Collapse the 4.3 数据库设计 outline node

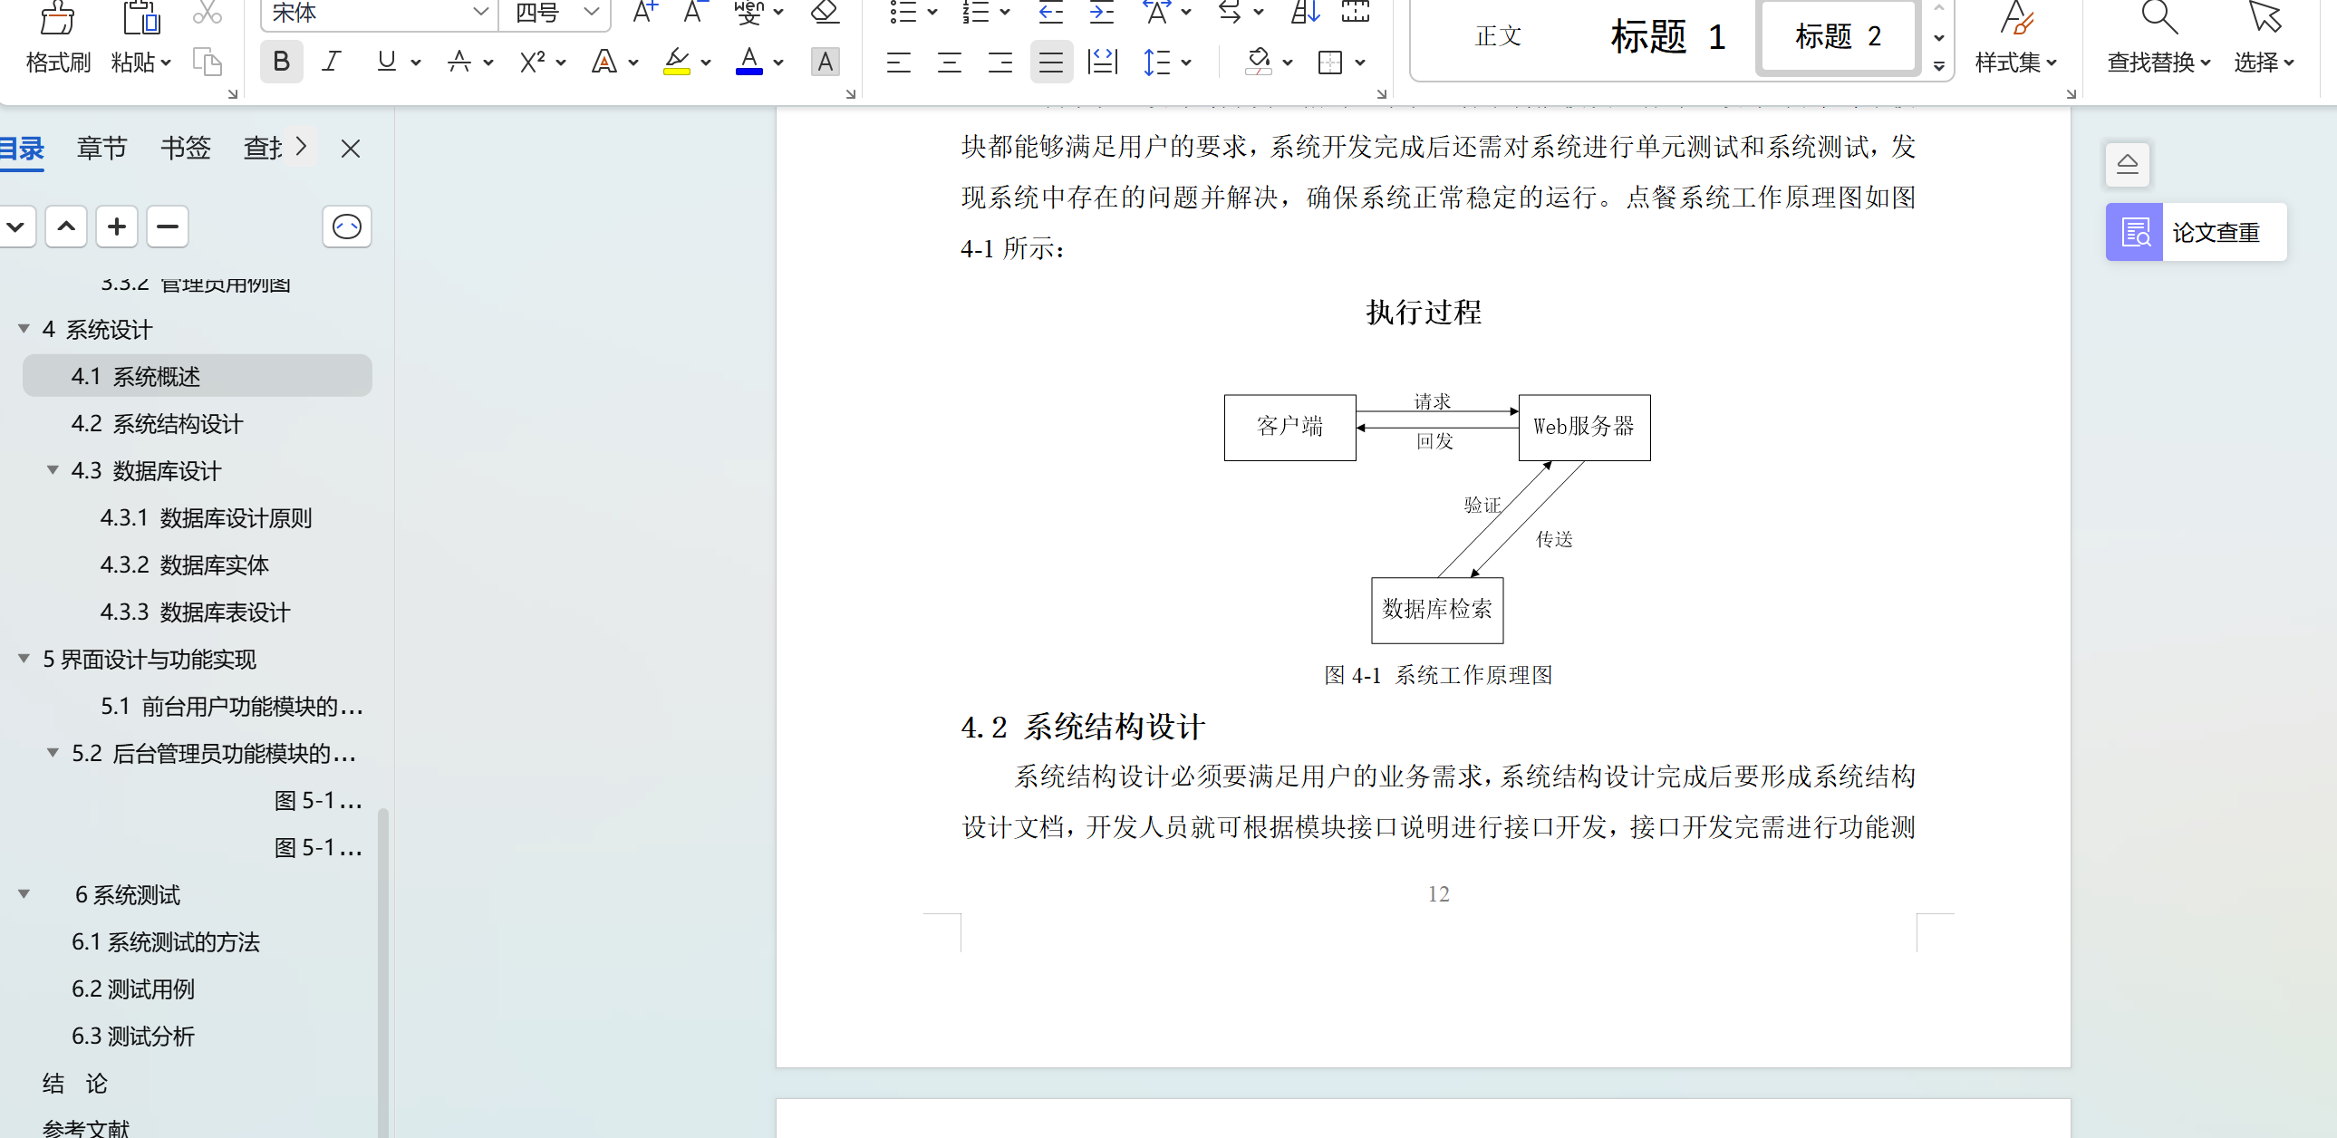click(53, 470)
